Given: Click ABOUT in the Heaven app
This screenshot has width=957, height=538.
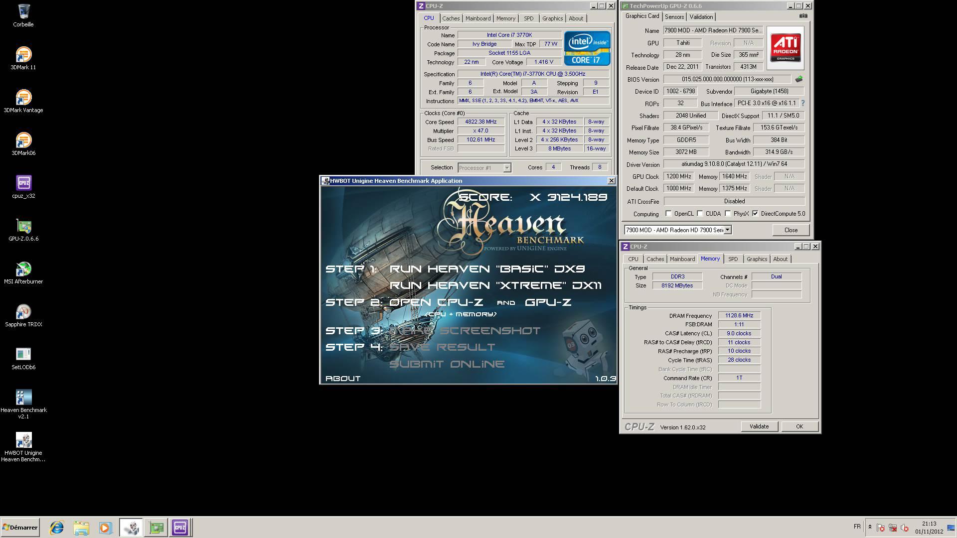Looking at the screenshot, I should tap(343, 379).
